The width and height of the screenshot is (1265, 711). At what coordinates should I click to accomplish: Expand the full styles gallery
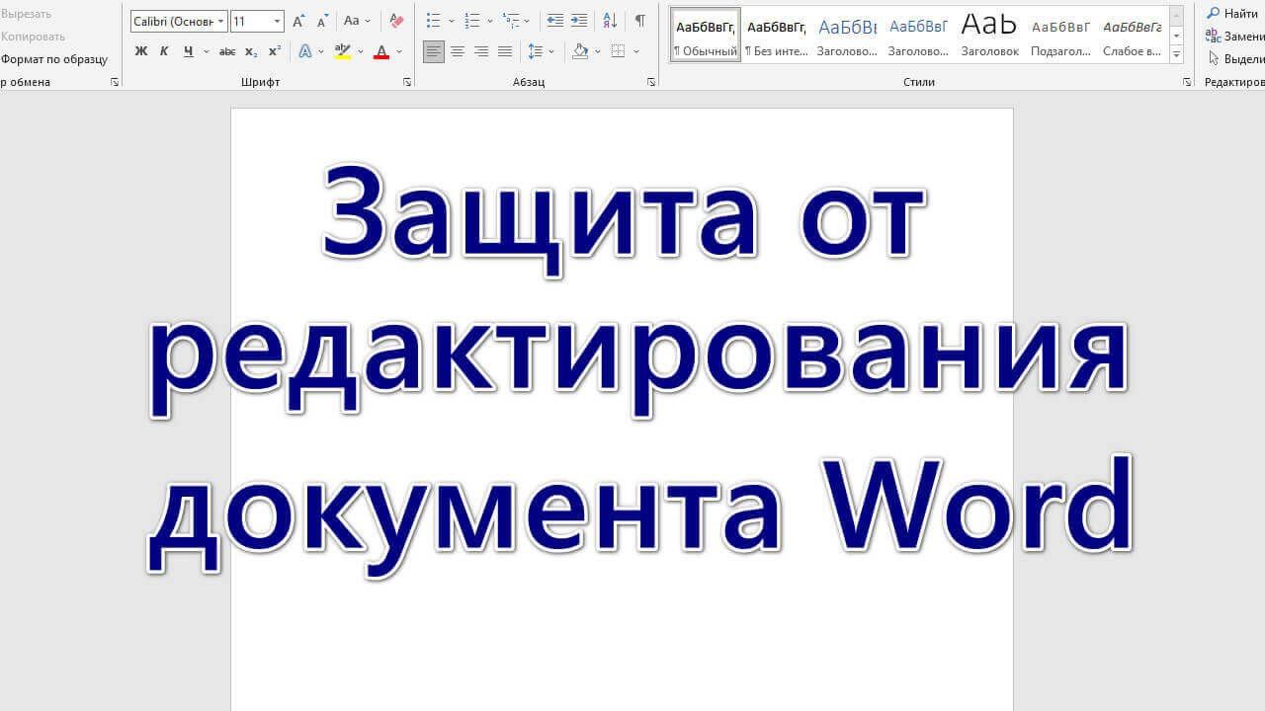click(x=1176, y=54)
